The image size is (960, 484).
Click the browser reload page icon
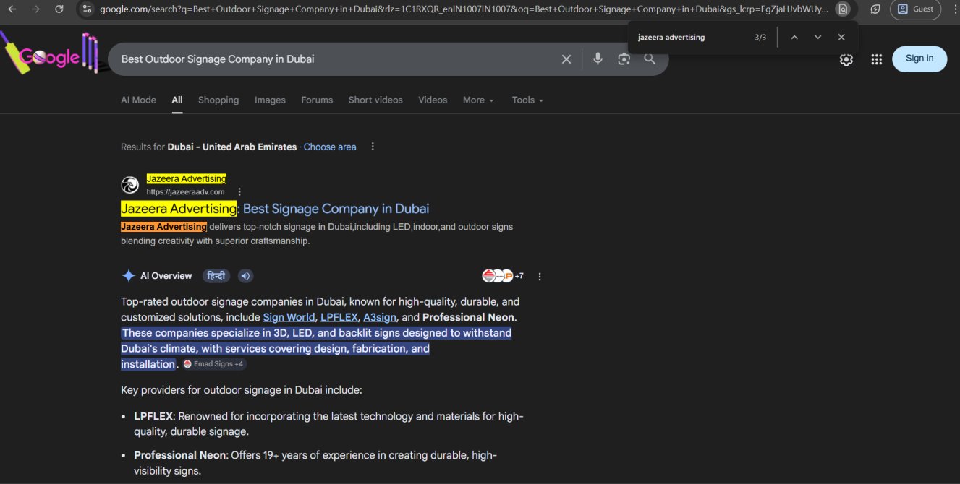point(59,9)
